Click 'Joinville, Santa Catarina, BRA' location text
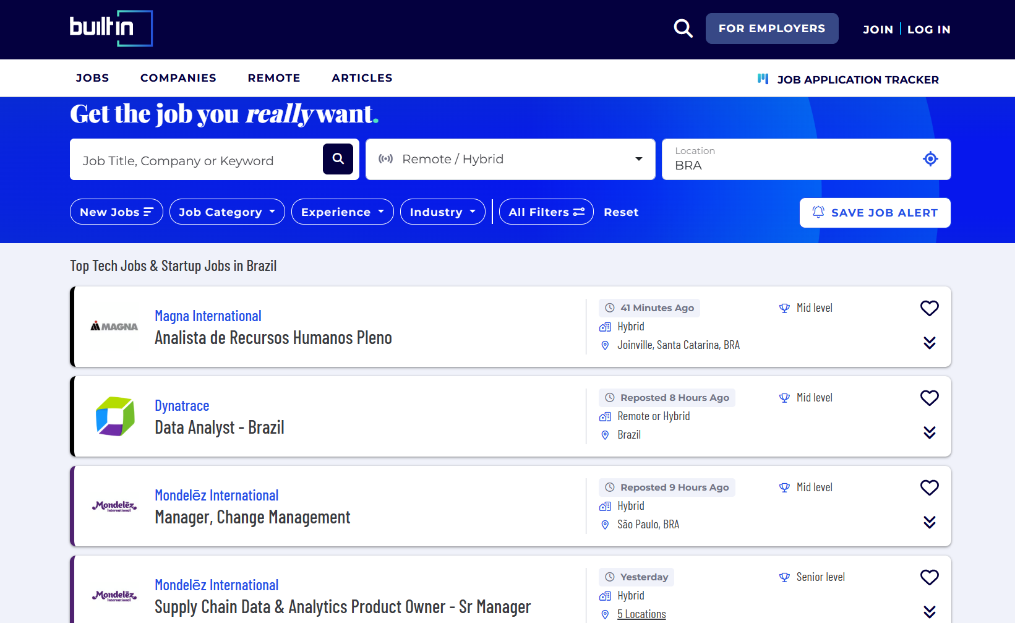Viewport: 1015px width, 623px height. pos(679,345)
